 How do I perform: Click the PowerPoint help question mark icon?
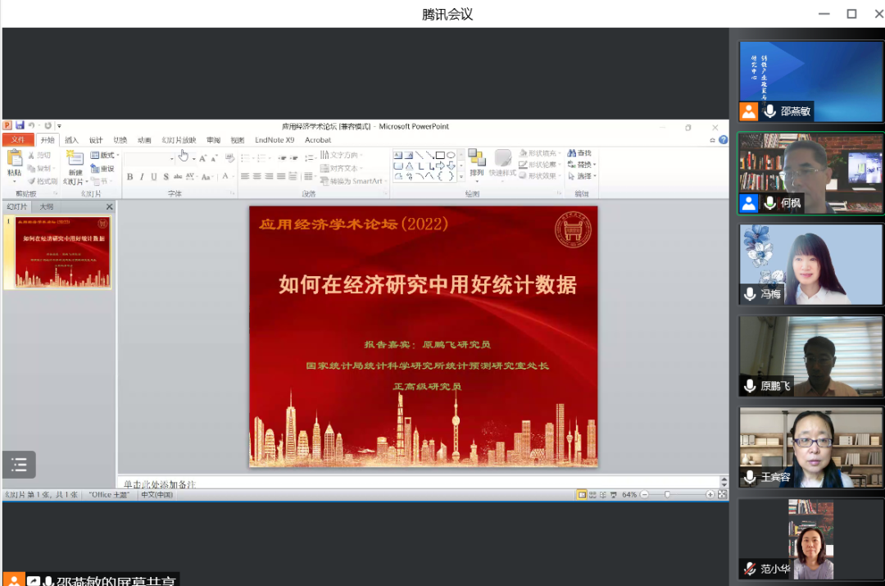pos(723,140)
